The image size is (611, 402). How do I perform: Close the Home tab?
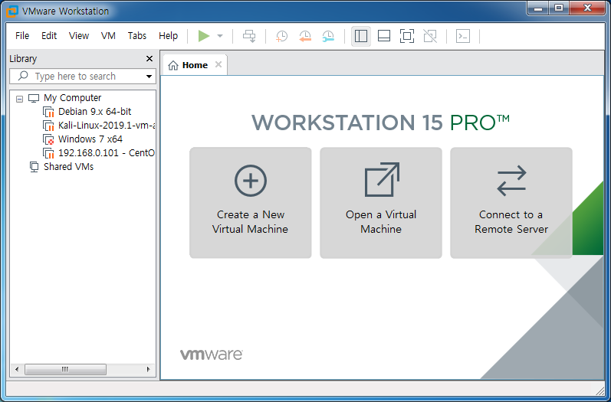pos(218,64)
